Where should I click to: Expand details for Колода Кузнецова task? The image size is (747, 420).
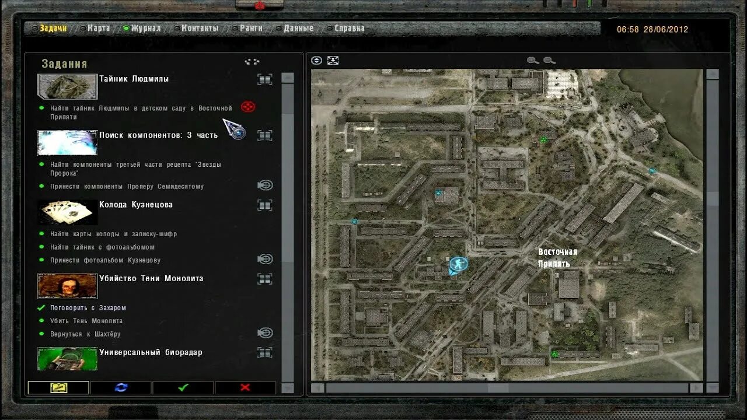[x=265, y=205]
